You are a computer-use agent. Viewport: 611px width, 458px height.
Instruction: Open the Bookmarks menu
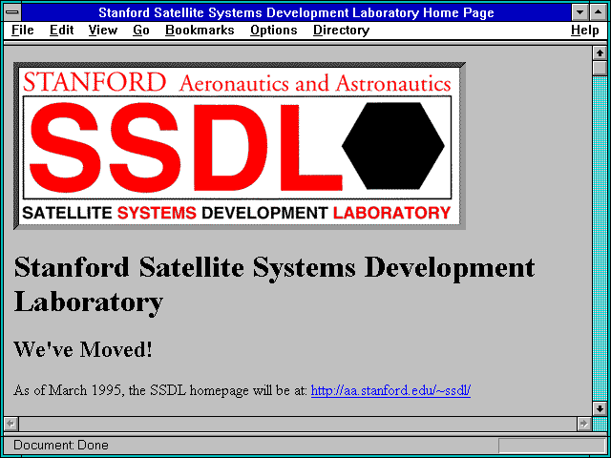point(200,30)
